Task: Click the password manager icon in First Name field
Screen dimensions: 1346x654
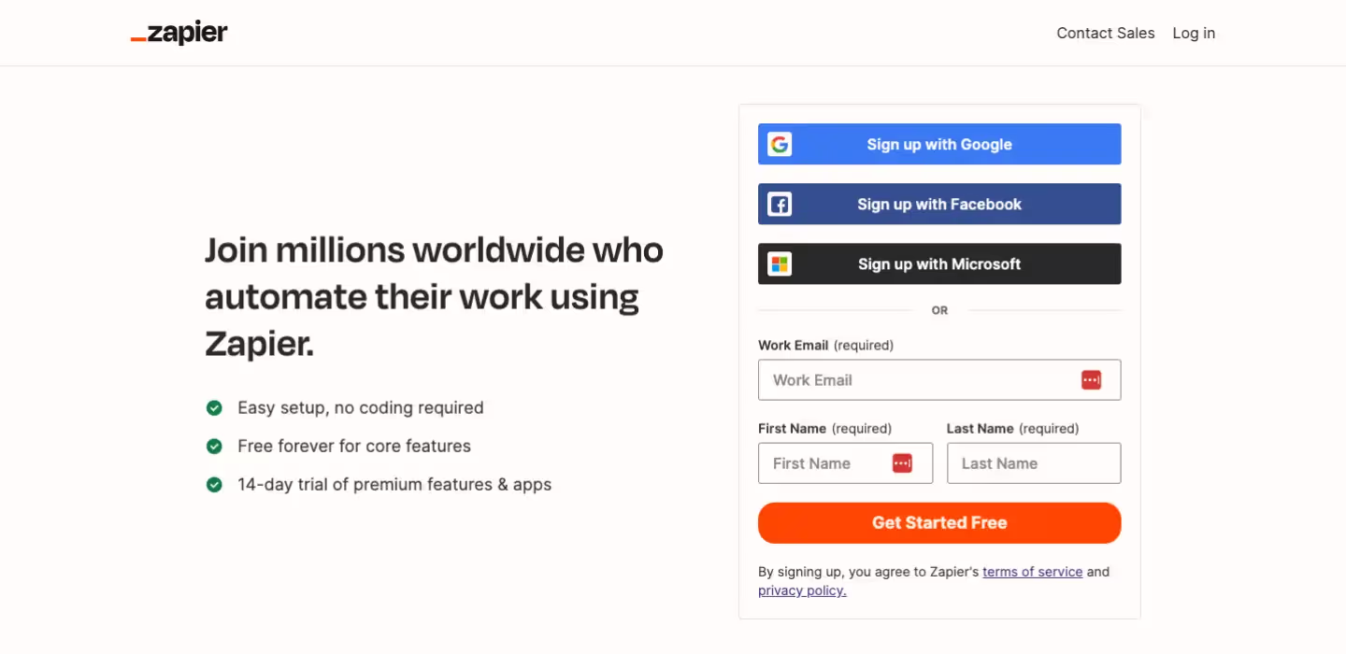Action: 903,462
